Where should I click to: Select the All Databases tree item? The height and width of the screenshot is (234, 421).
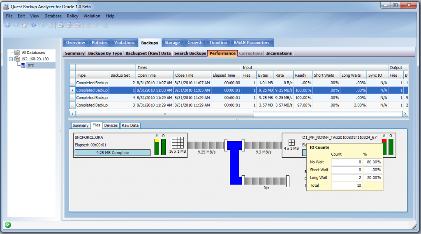33,53
